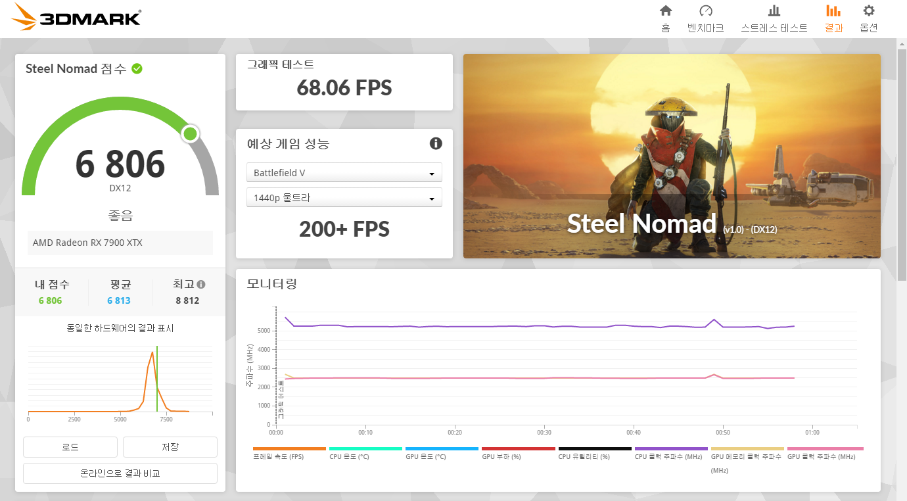Image resolution: width=907 pixels, height=501 pixels.
Task: Click info icon beside 예상 게임 성능
Action: (435, 143)
